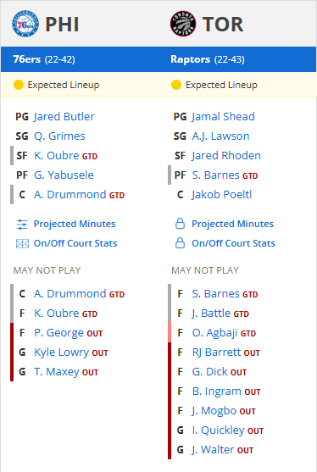Click T. Maxey in May Not Play list

point(57,372)
